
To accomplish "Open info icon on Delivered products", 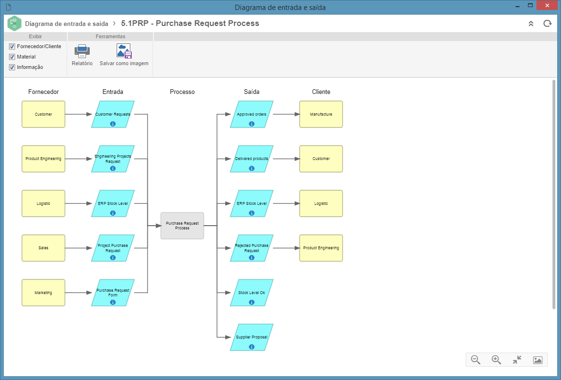I will [x=252, y=168].
